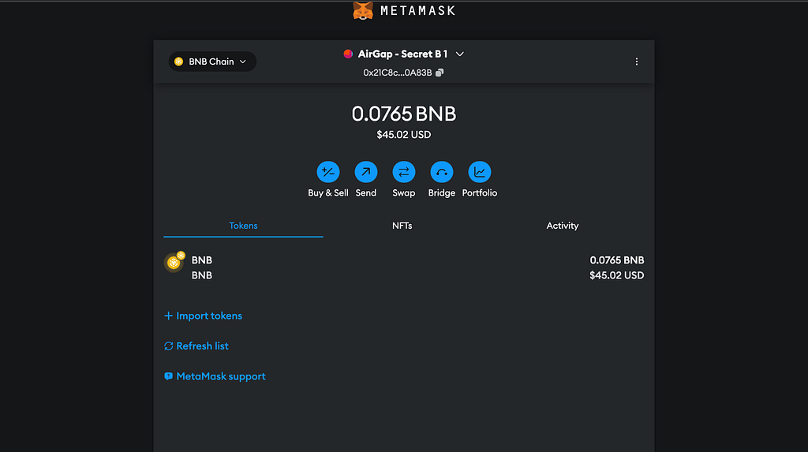The height and width of the screenshot is (452, 808).
Task: Copy the wallet address with copy icon
Action: [440, 73]
